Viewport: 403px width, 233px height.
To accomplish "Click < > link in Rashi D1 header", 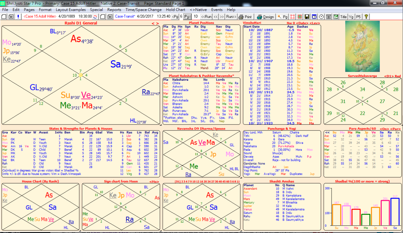I will (x=155, y=23).
